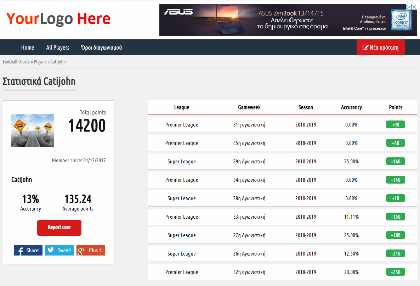Open the AdChoices info icon
420x286 pixels.
[408, 7]
